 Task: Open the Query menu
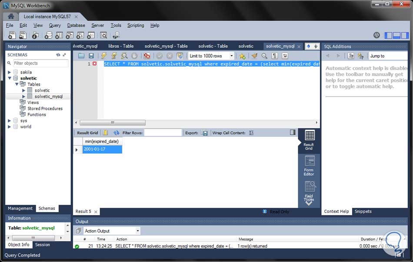point(55,25)
